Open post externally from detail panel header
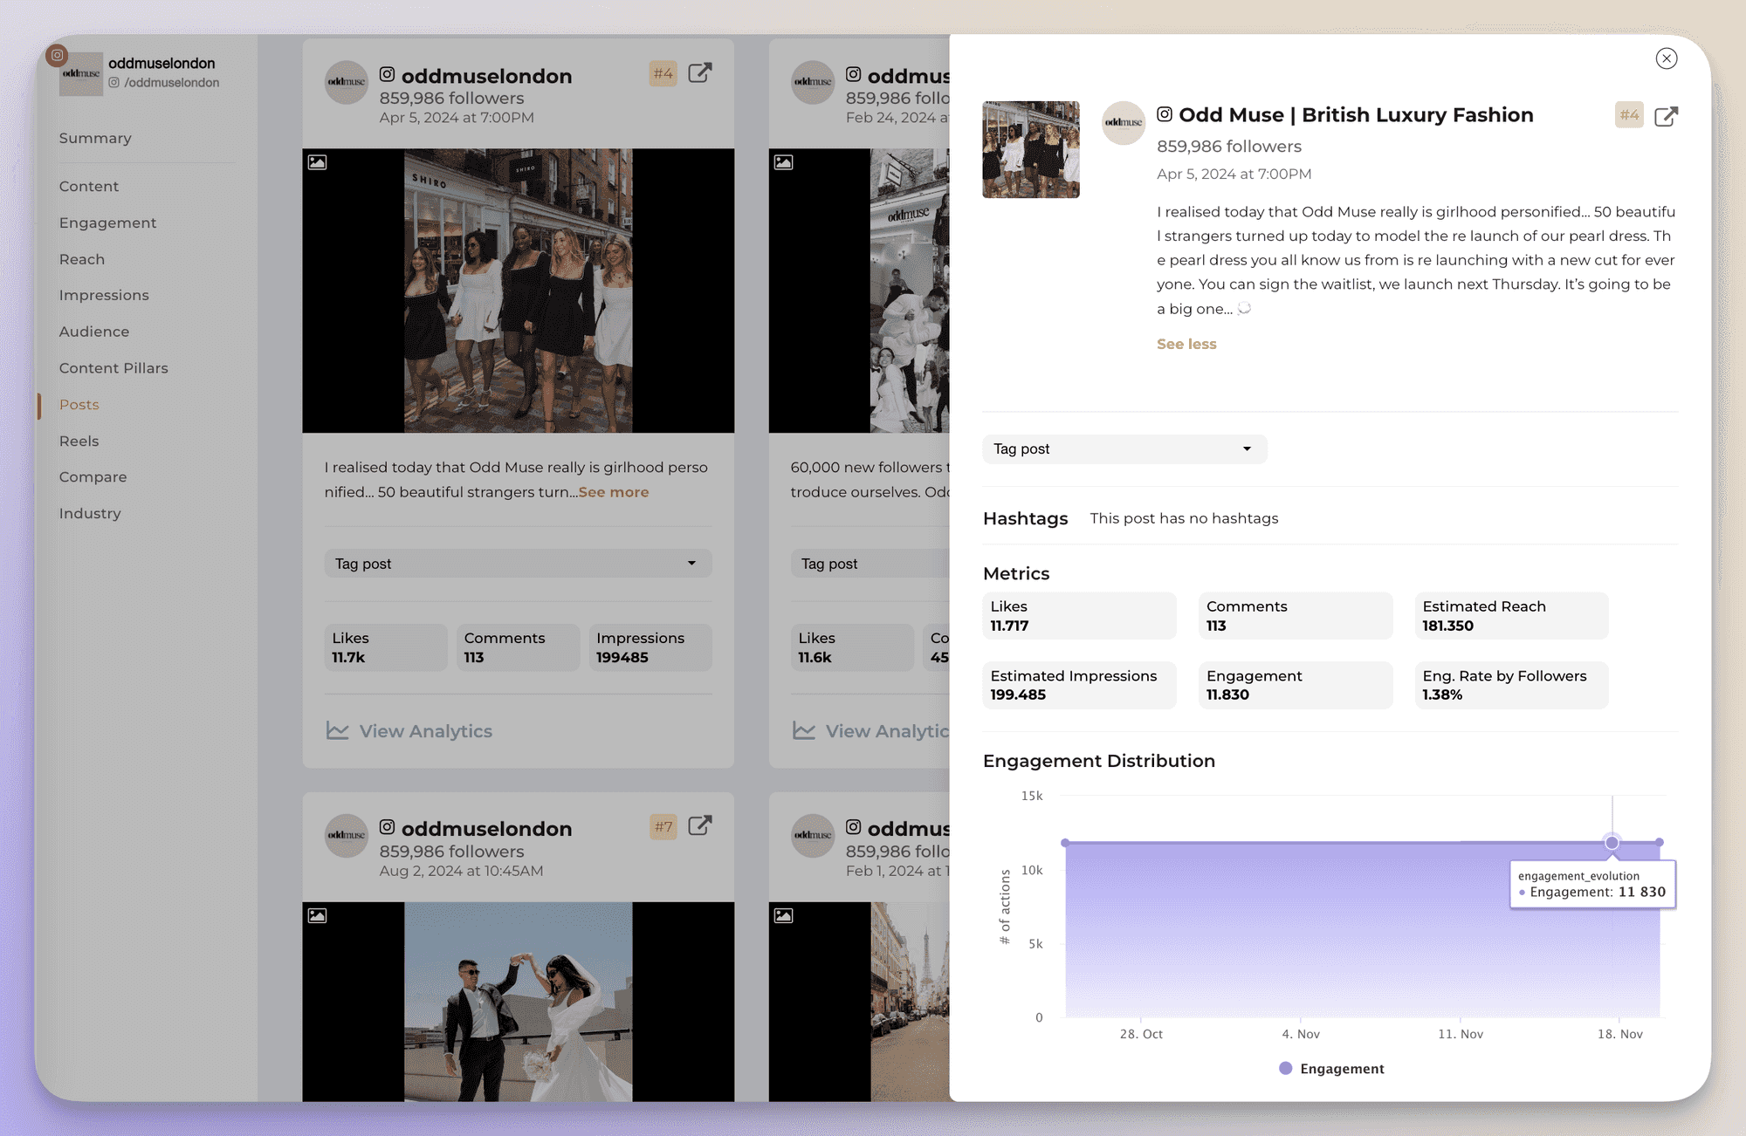 point(1666,116)
